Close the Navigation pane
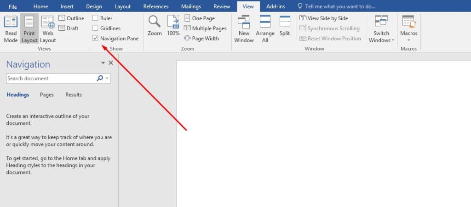 [x=110, y=63]
